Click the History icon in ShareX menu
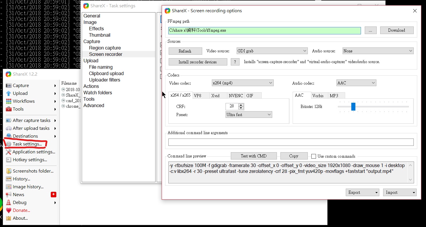This screenshot has height=227, width=426. (x=9, y=179)
